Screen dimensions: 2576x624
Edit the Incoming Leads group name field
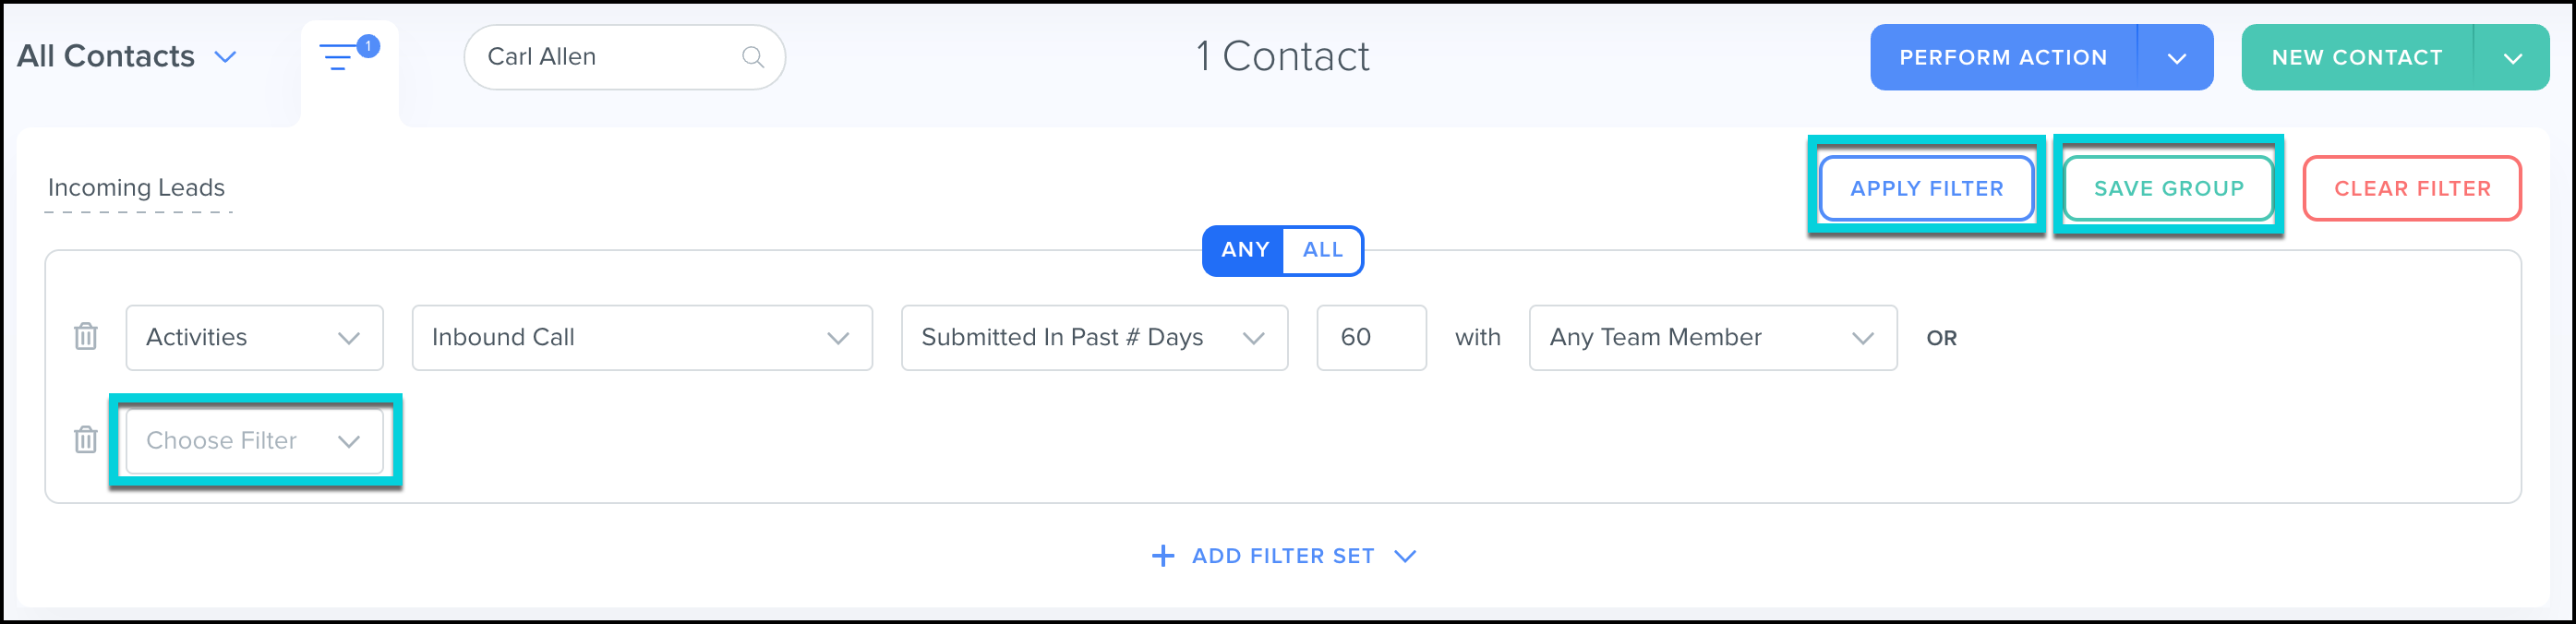[x=137, y=188]
